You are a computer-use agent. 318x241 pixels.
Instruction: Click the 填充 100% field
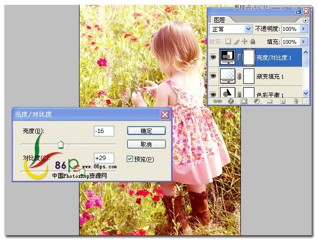click(x=291, y=42)
